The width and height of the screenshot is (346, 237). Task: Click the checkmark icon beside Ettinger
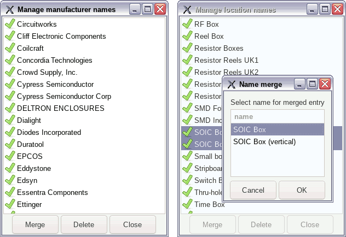coord(10,204)
